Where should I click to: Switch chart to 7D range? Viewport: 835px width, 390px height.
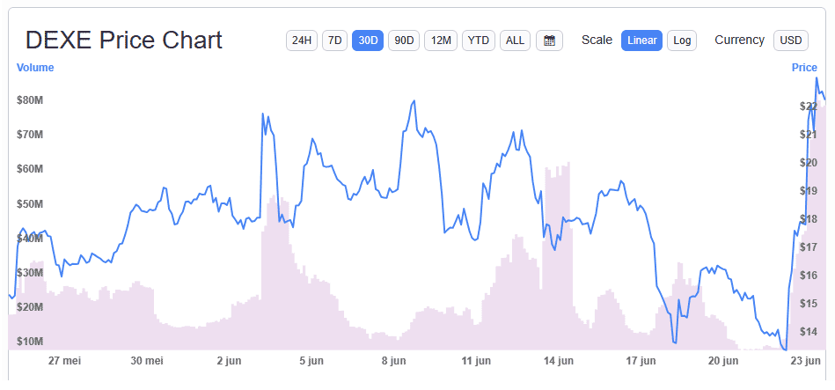[334, 40]
